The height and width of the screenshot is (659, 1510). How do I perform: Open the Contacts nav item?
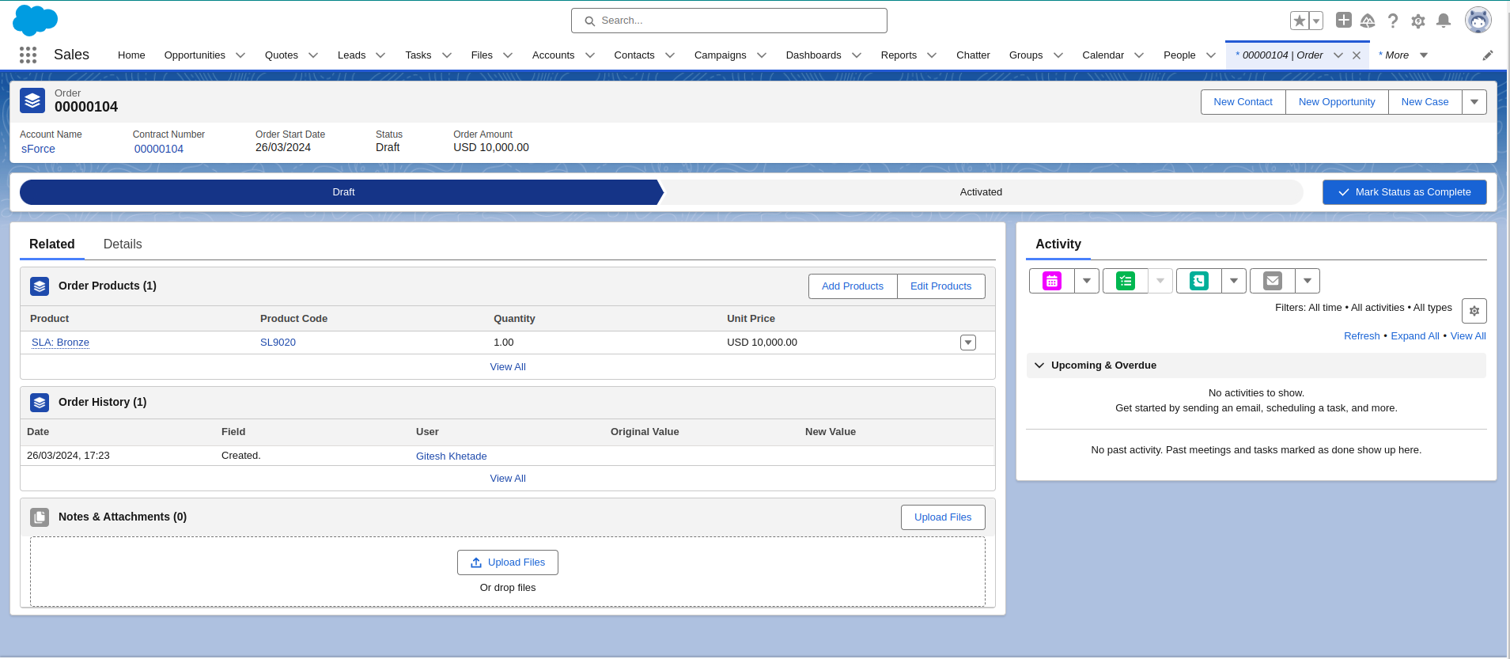point(634,55)
